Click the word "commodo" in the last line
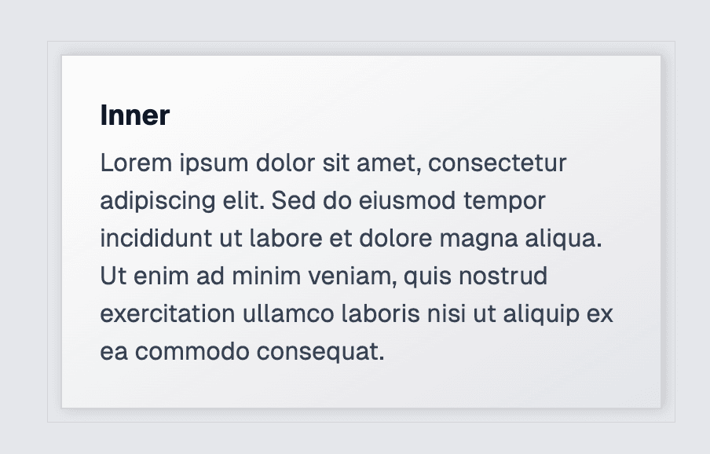Image resolution: width=710 pixels, height=454 pixels. click(x=192, y=351)
